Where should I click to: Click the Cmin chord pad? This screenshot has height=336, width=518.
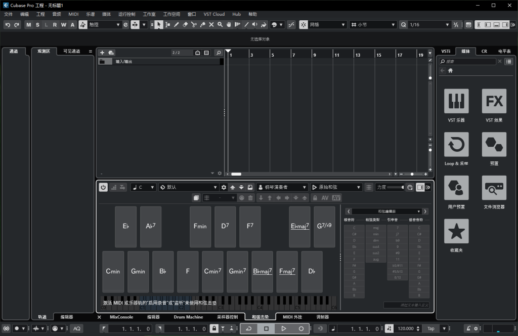point(113,271)
